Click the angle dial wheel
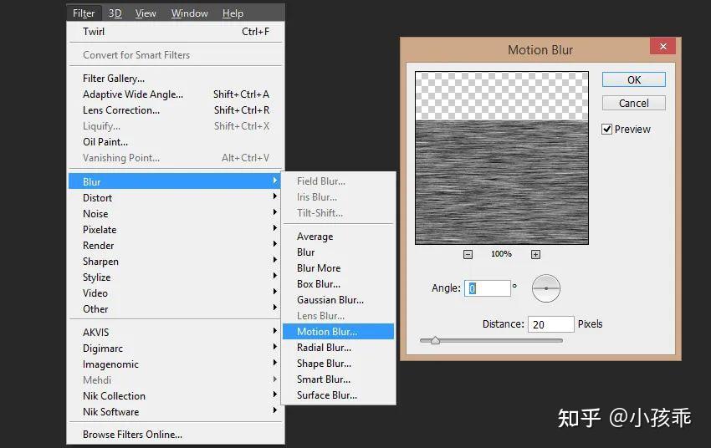The width and height of the screenshot is (711, 448). [x=546, y=288]
